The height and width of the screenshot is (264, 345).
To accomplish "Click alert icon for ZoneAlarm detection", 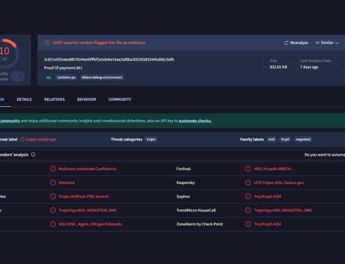I will click(248, 224).
